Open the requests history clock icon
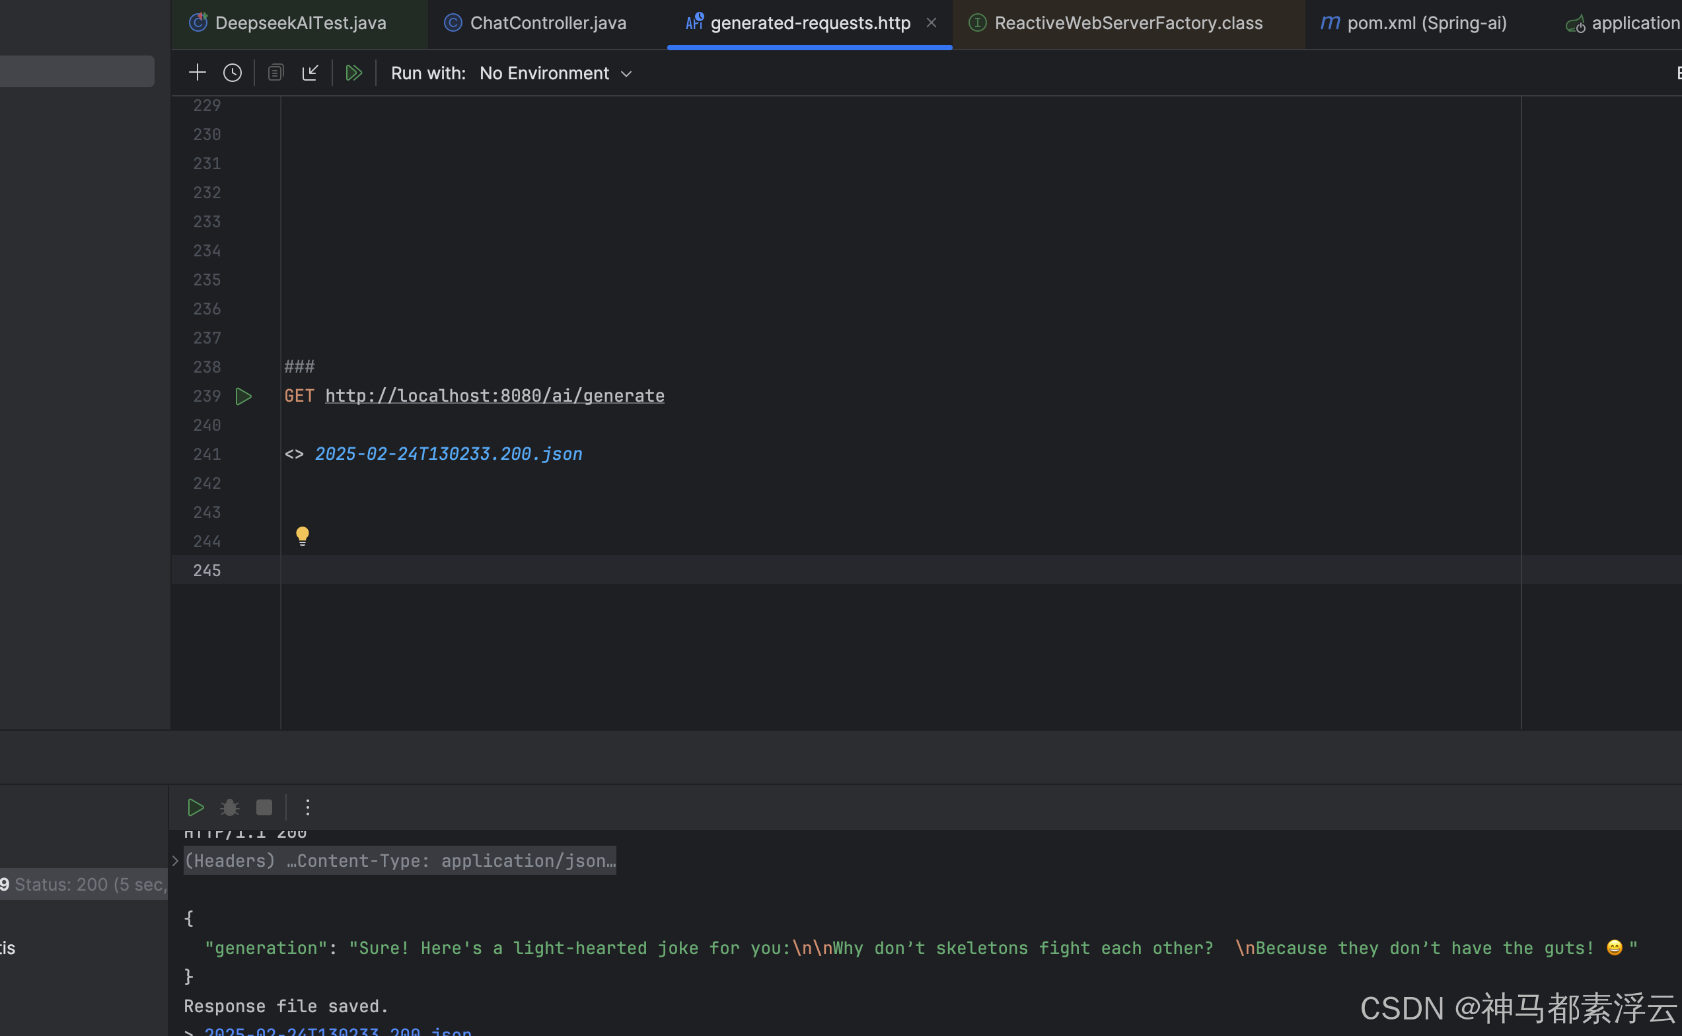 233,73
